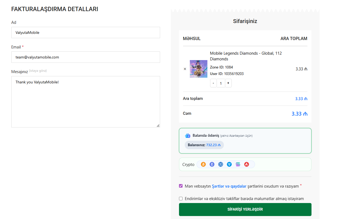
Task: Click the USDC coin icon
Action: [x=221, y=164]
